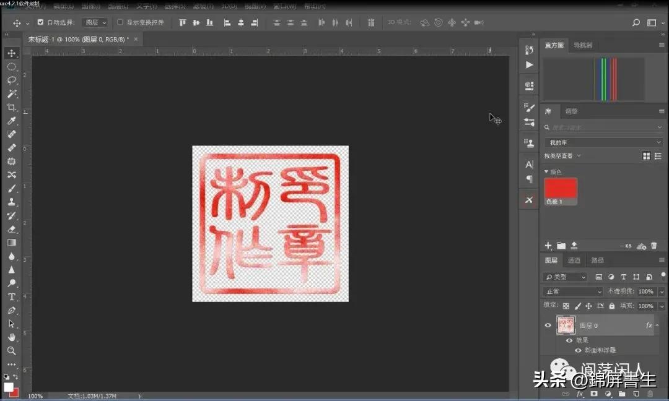Viewport: 669px width, 401px height.
Task: Enable the 自动选择 checkbox in the options bar
Action: (41, 22)
